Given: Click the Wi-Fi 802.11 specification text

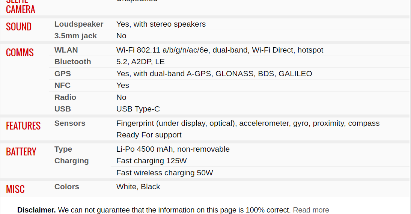Looking at the screenshot, I should pyautogui.click(x=220, y=50).
